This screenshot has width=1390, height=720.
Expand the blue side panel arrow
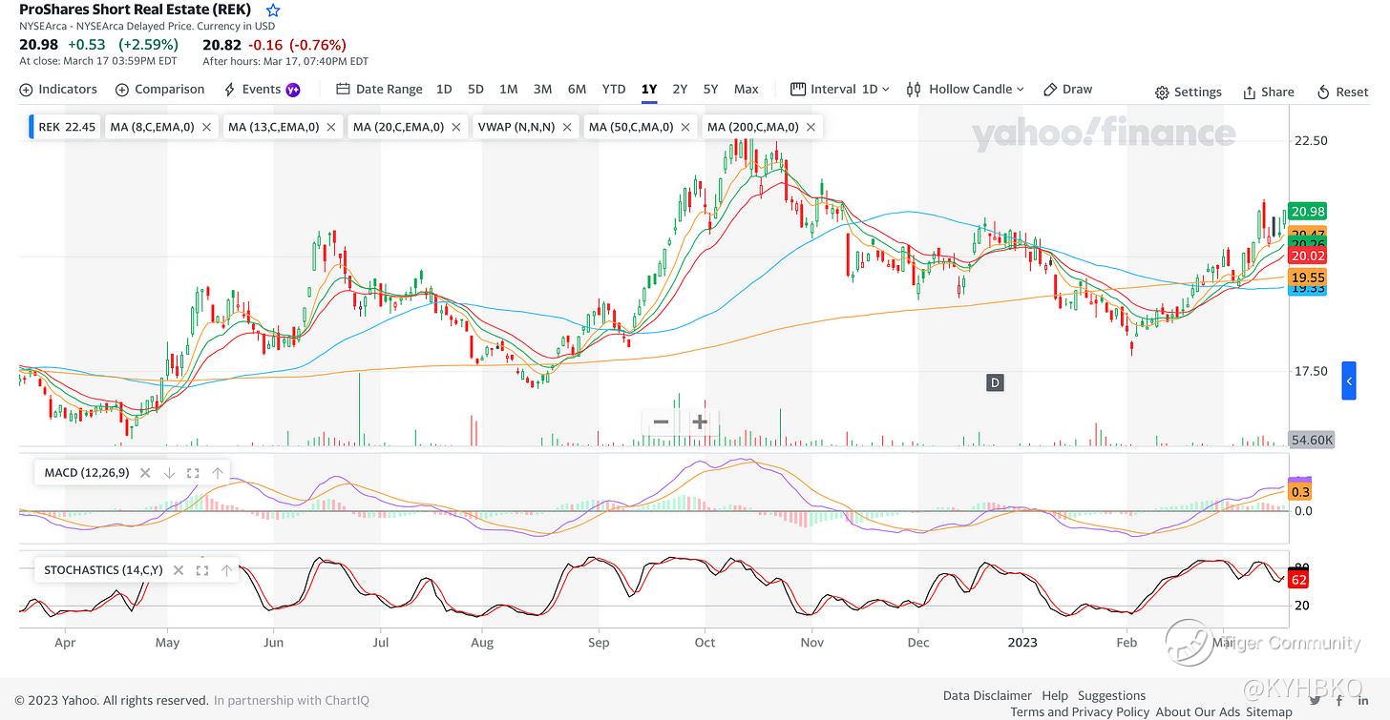tap(1349, 381)
